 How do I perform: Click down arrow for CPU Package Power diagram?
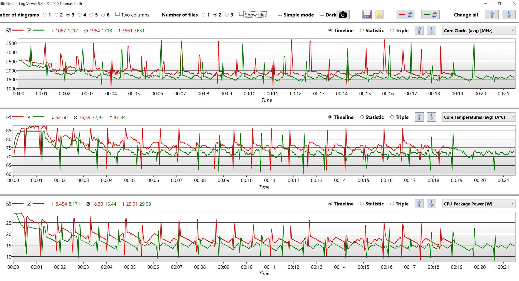click(431, 204)
